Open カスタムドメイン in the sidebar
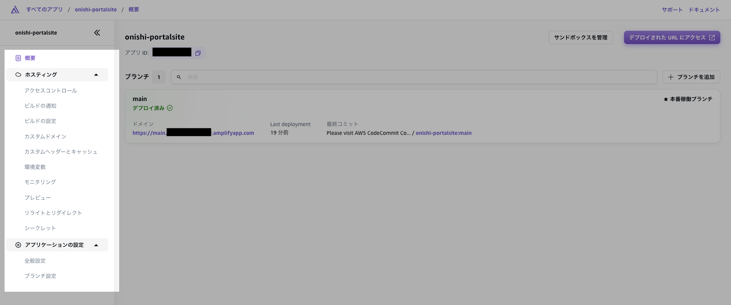The image size is (731, 305). pyautogui.click(x=45, y=136)
